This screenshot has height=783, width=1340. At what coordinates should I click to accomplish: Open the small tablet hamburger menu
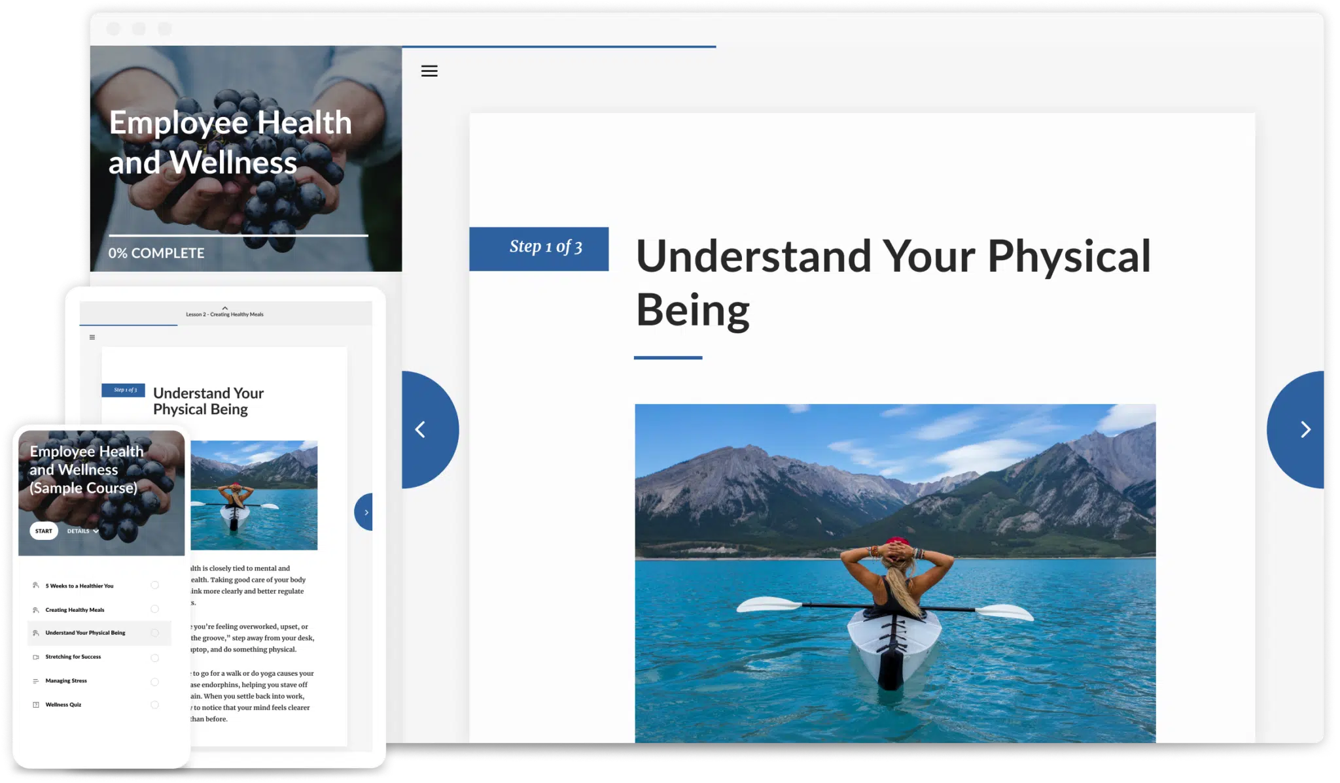pyautogui.click(x=92, y=337)
